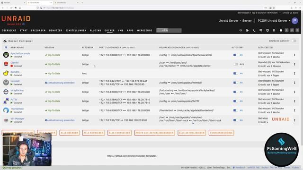The height and width of the screenshot is (170, 303).
Task: Click the Docker Container heading icon
Action: (x=5, y=41)
